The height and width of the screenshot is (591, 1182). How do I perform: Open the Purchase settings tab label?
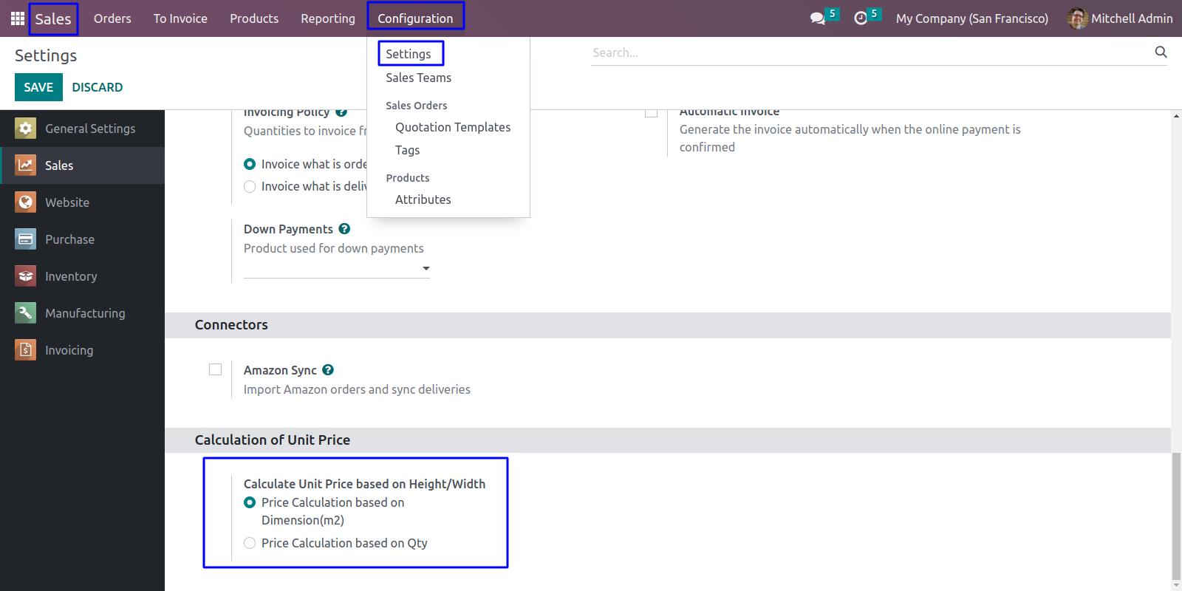click(x=69, y=239)
